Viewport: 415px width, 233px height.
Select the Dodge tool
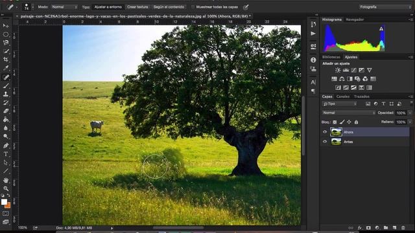point(6,137)
